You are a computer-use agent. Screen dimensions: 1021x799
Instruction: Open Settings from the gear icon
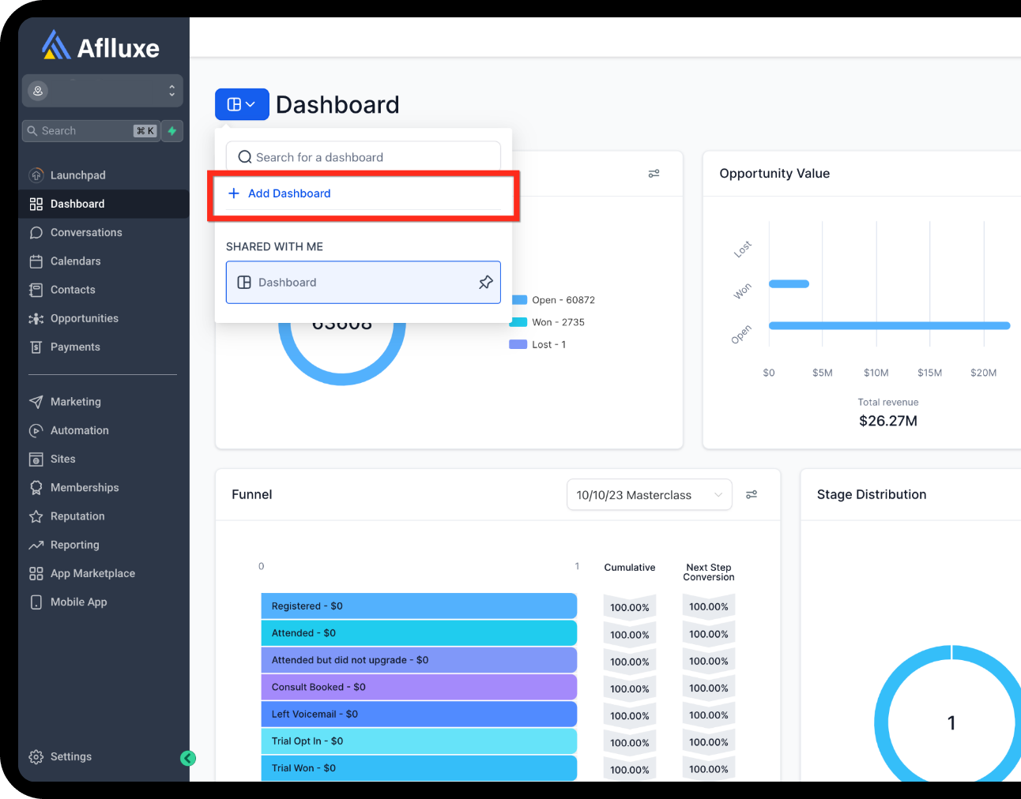(x=36, y=757)
